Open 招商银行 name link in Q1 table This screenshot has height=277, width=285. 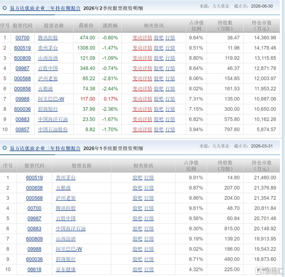pos(66,259)
